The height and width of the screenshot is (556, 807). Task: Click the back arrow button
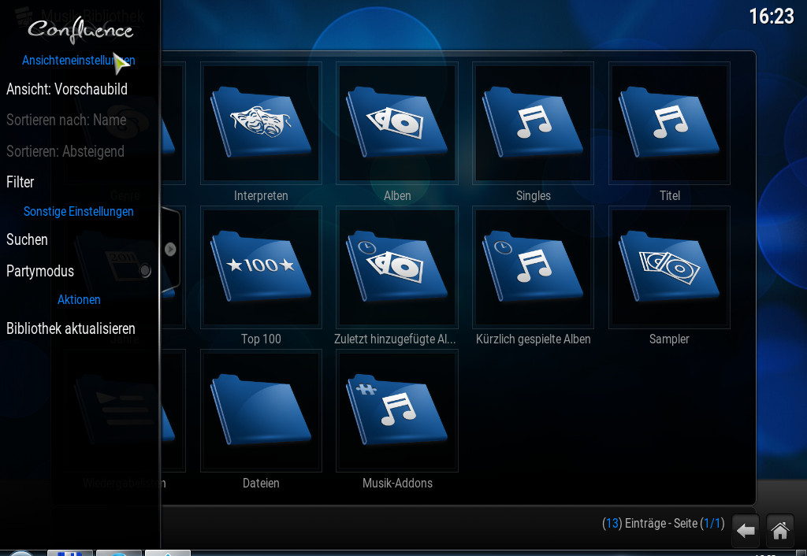pos(746,530)
